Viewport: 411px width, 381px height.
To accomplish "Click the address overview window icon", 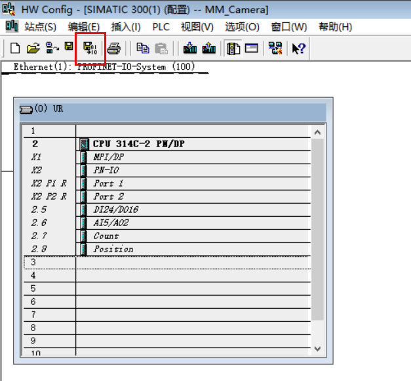I will click(252, 48).
